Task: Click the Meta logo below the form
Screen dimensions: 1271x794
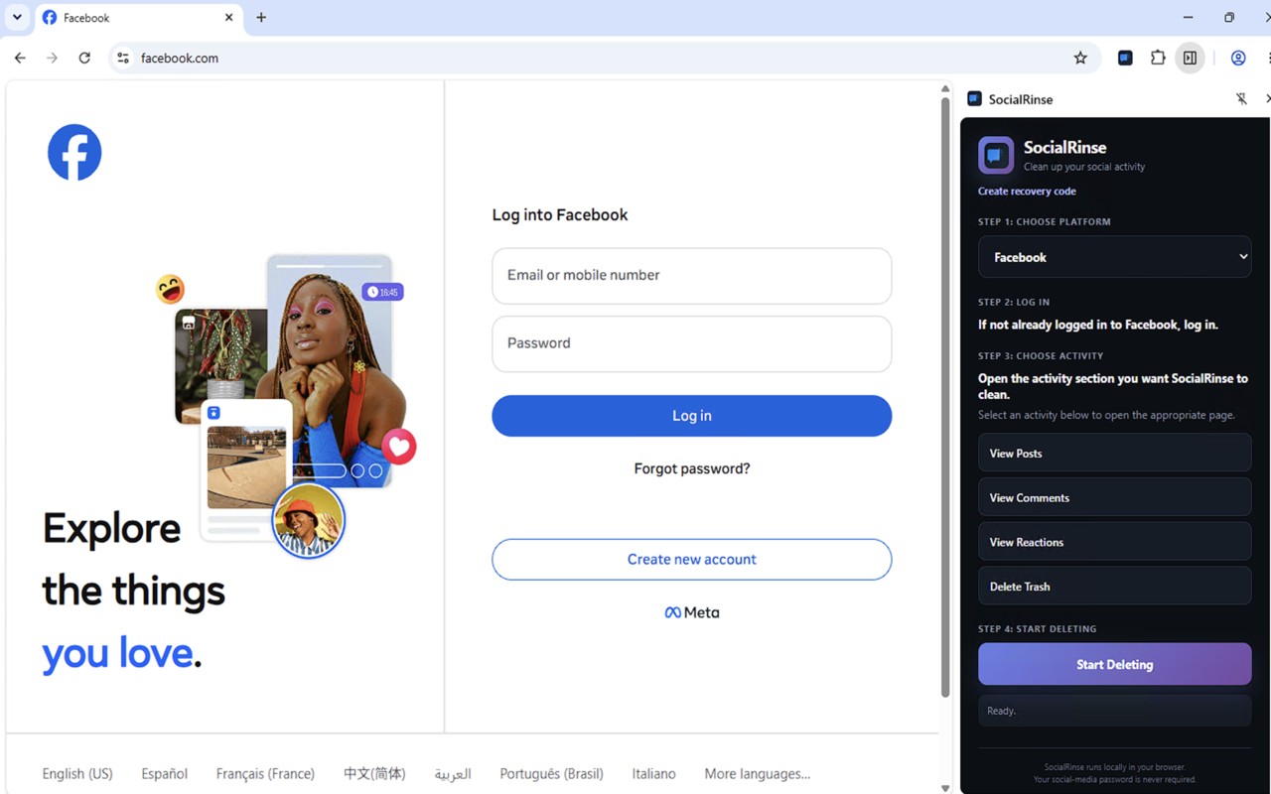Action: (692, 612)
